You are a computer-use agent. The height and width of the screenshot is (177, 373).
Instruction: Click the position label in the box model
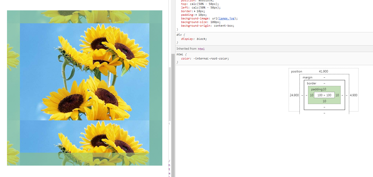click(x=297, y=71)
